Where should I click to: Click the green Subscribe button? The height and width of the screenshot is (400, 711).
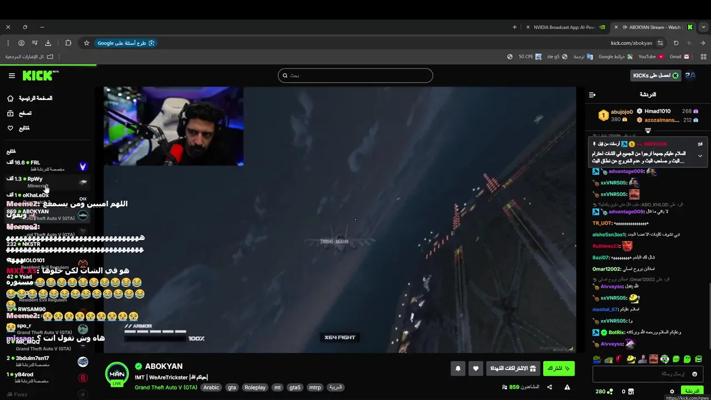[559, 368]
